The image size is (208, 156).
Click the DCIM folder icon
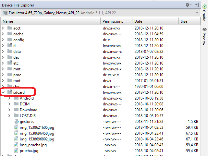point(17,104)
